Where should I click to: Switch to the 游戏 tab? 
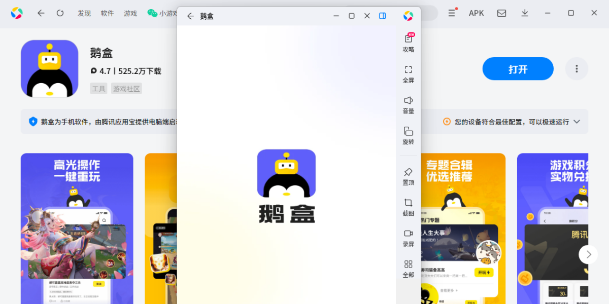coord(130,13)
